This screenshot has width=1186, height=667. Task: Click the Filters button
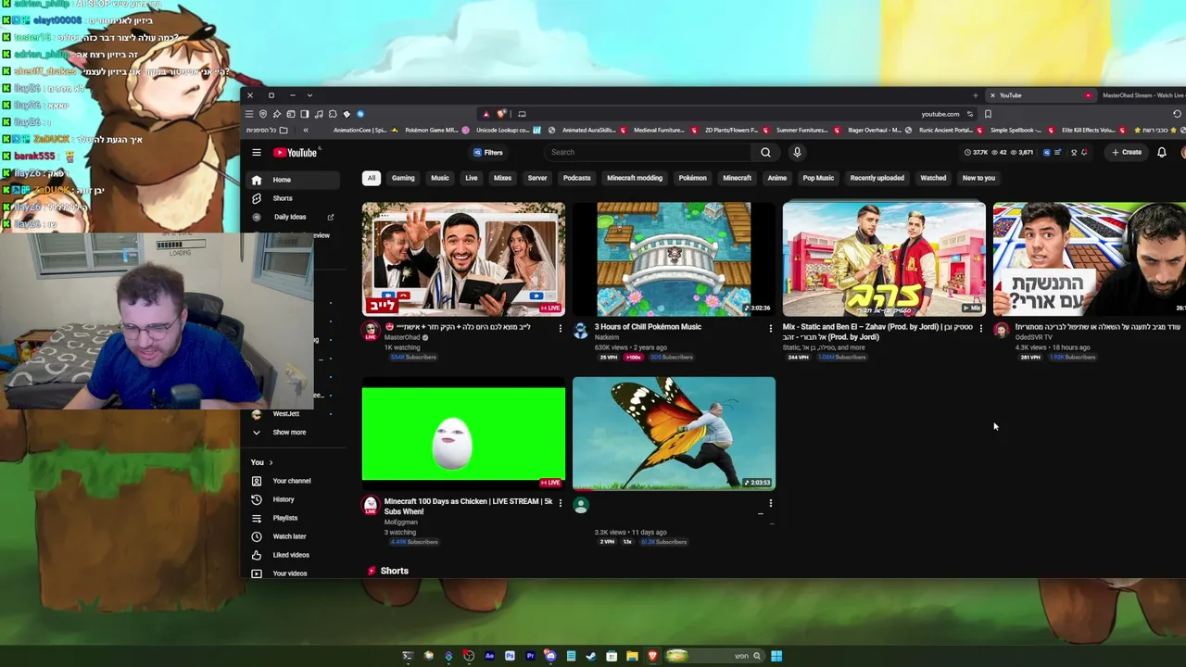click(x=488, y=153)
